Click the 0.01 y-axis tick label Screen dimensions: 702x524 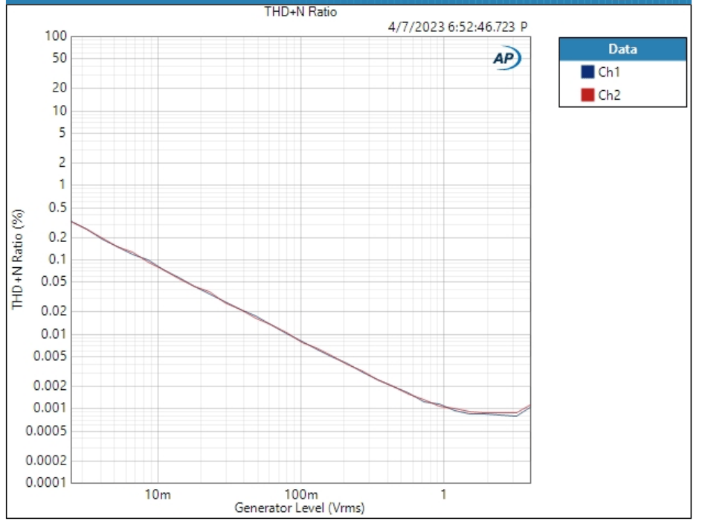click(54, 333)
